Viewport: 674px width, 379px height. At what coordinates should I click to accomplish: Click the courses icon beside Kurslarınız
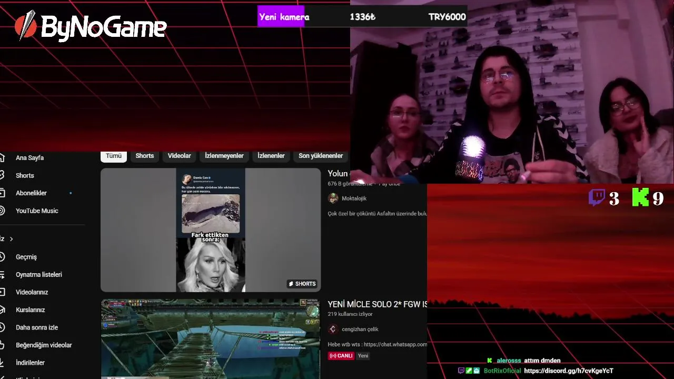click(x=2, y=310)
